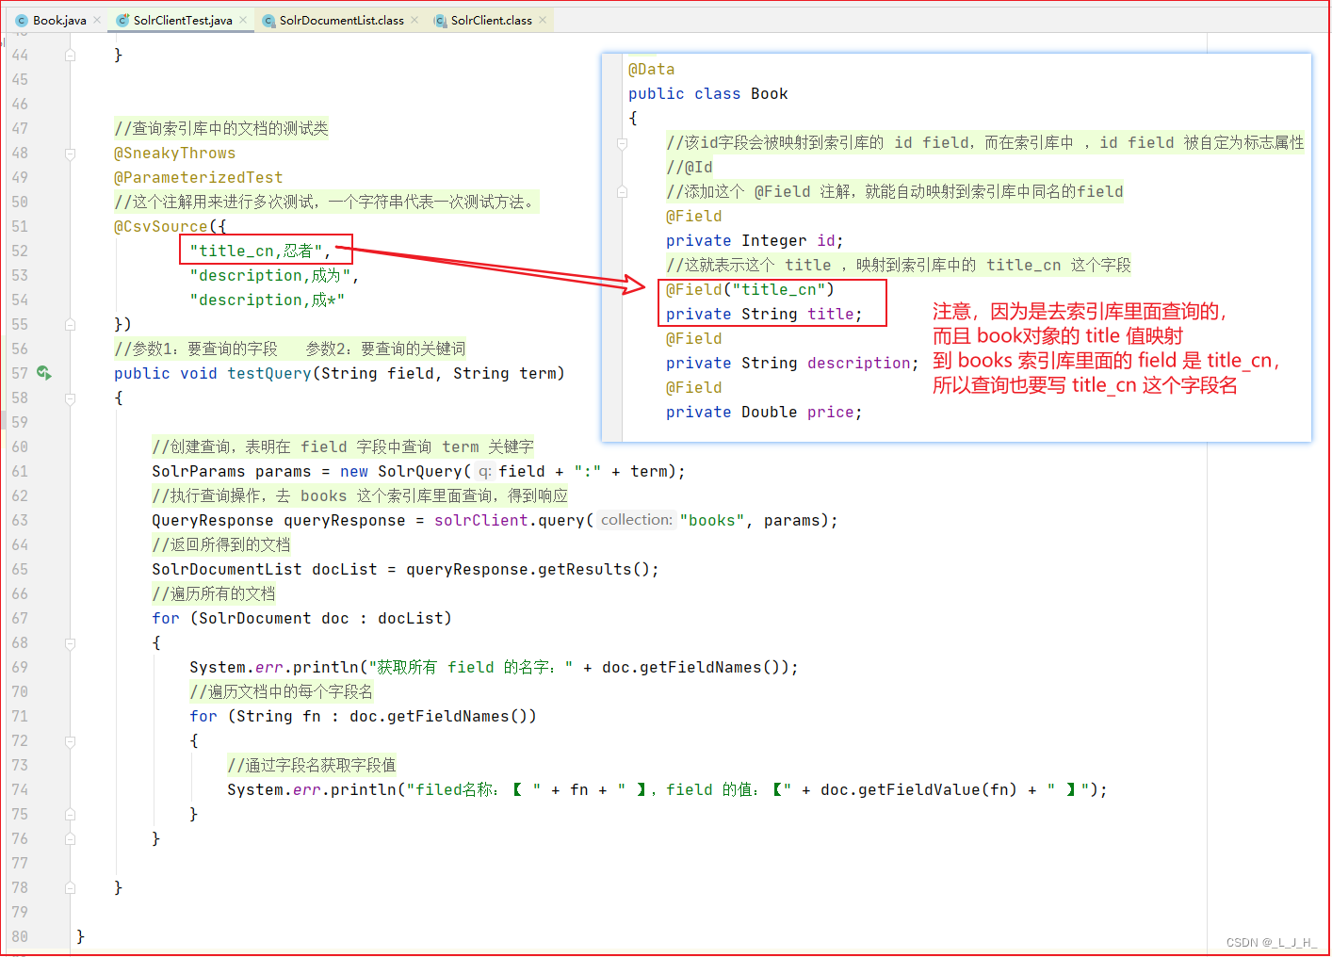Click the testQuery method name
1332x957 pixels.
[269, 373]
